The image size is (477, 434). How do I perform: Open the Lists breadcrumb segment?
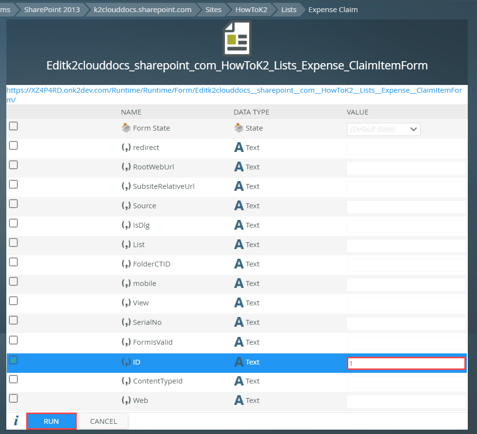289,10
